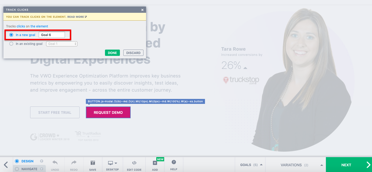Screen dimensions: 372x172
Task: Click 'the element' link in the dialog
Action: coord(39,26)
